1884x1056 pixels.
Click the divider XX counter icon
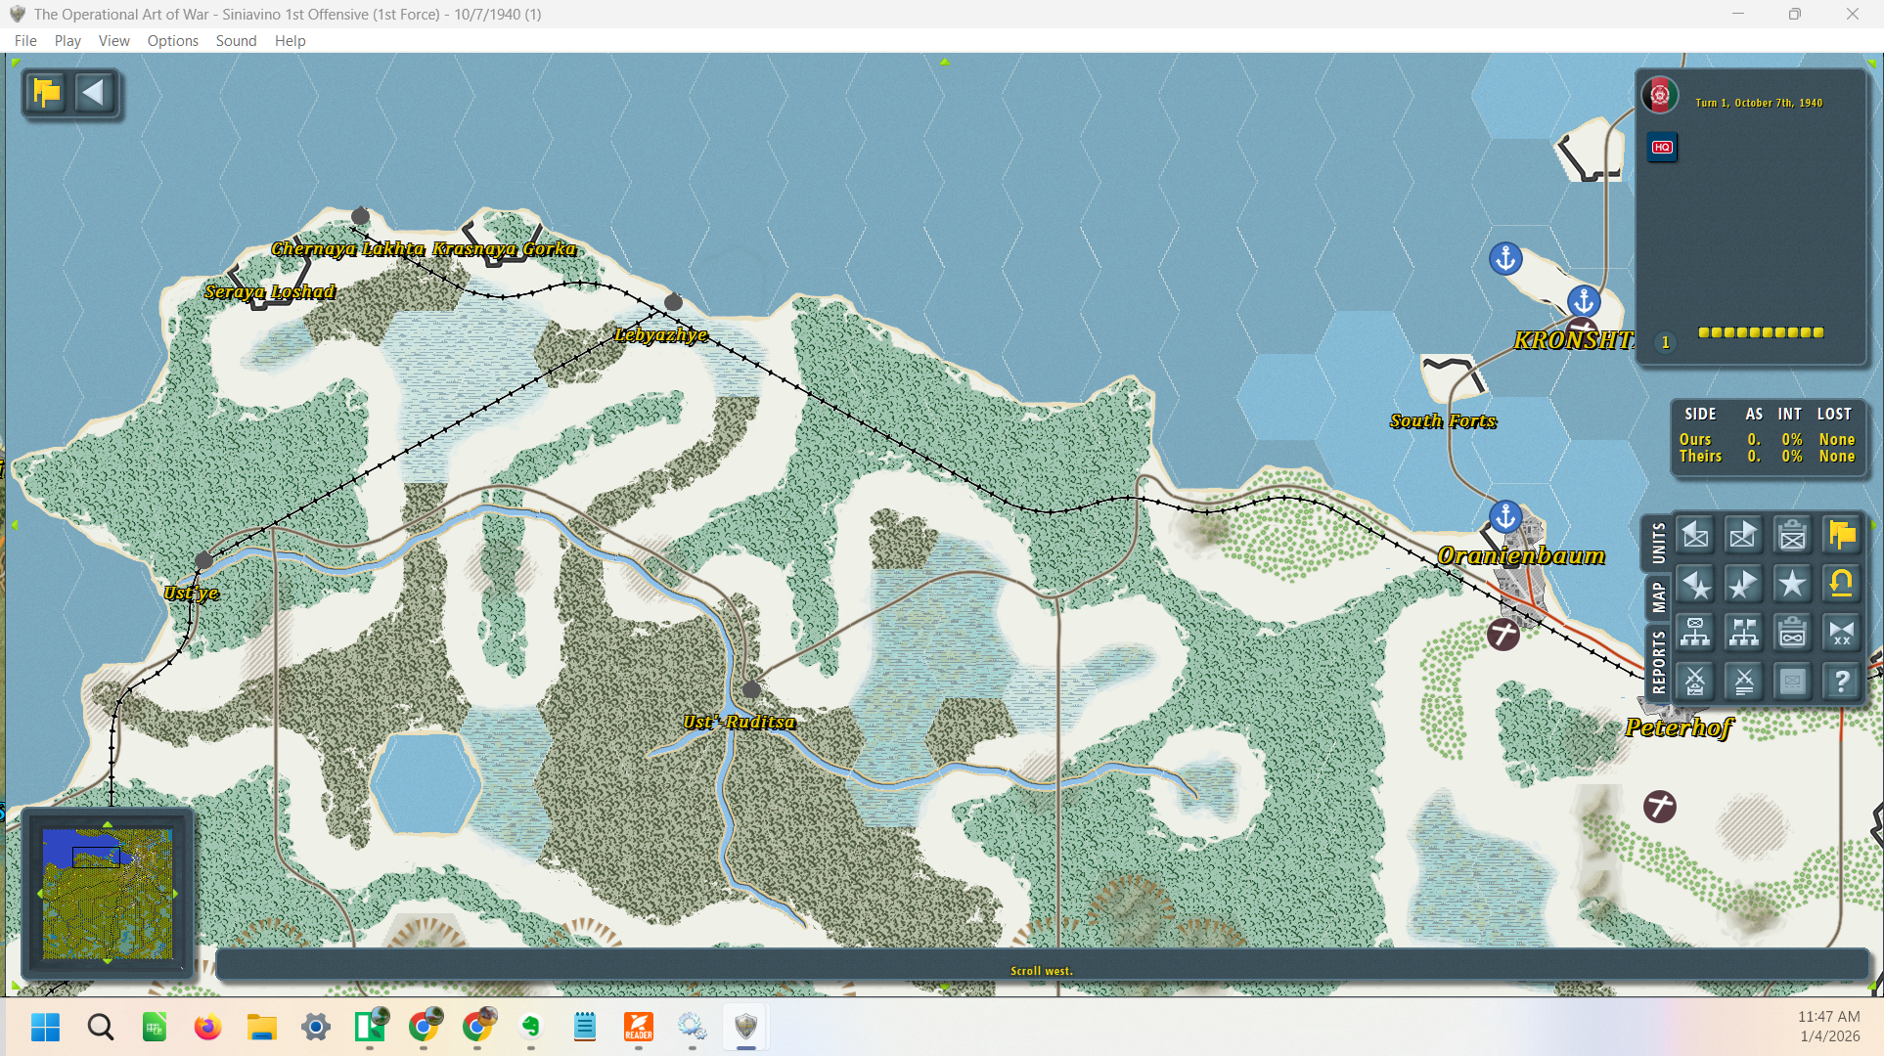(x=1842, y=633)
